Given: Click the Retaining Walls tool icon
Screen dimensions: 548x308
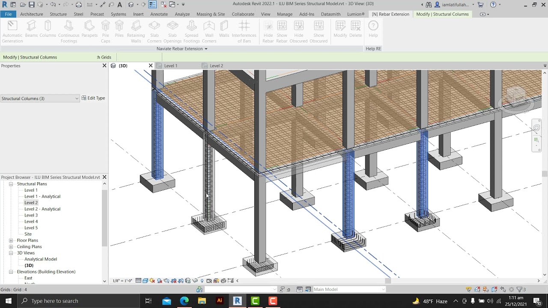Looking at the screenshot, I should (x=136, y=32).
